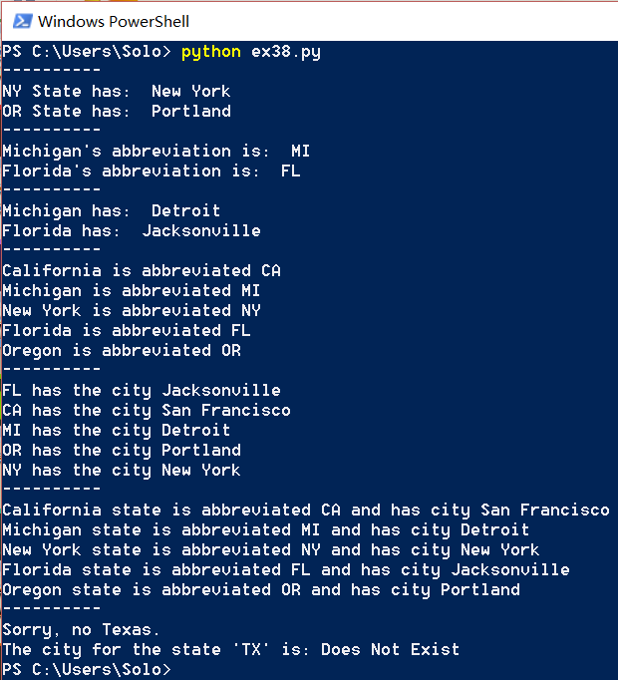Click the Windows PowerShell icon in title bar
The width and height of the screenshot is (618, 680).
click(x=22, y=21)
